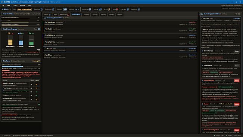The height and width of the screenshot is (137, 243).
Task: Click the Investment engine bar
Action: pyautogui.click(x=10, y=40)
